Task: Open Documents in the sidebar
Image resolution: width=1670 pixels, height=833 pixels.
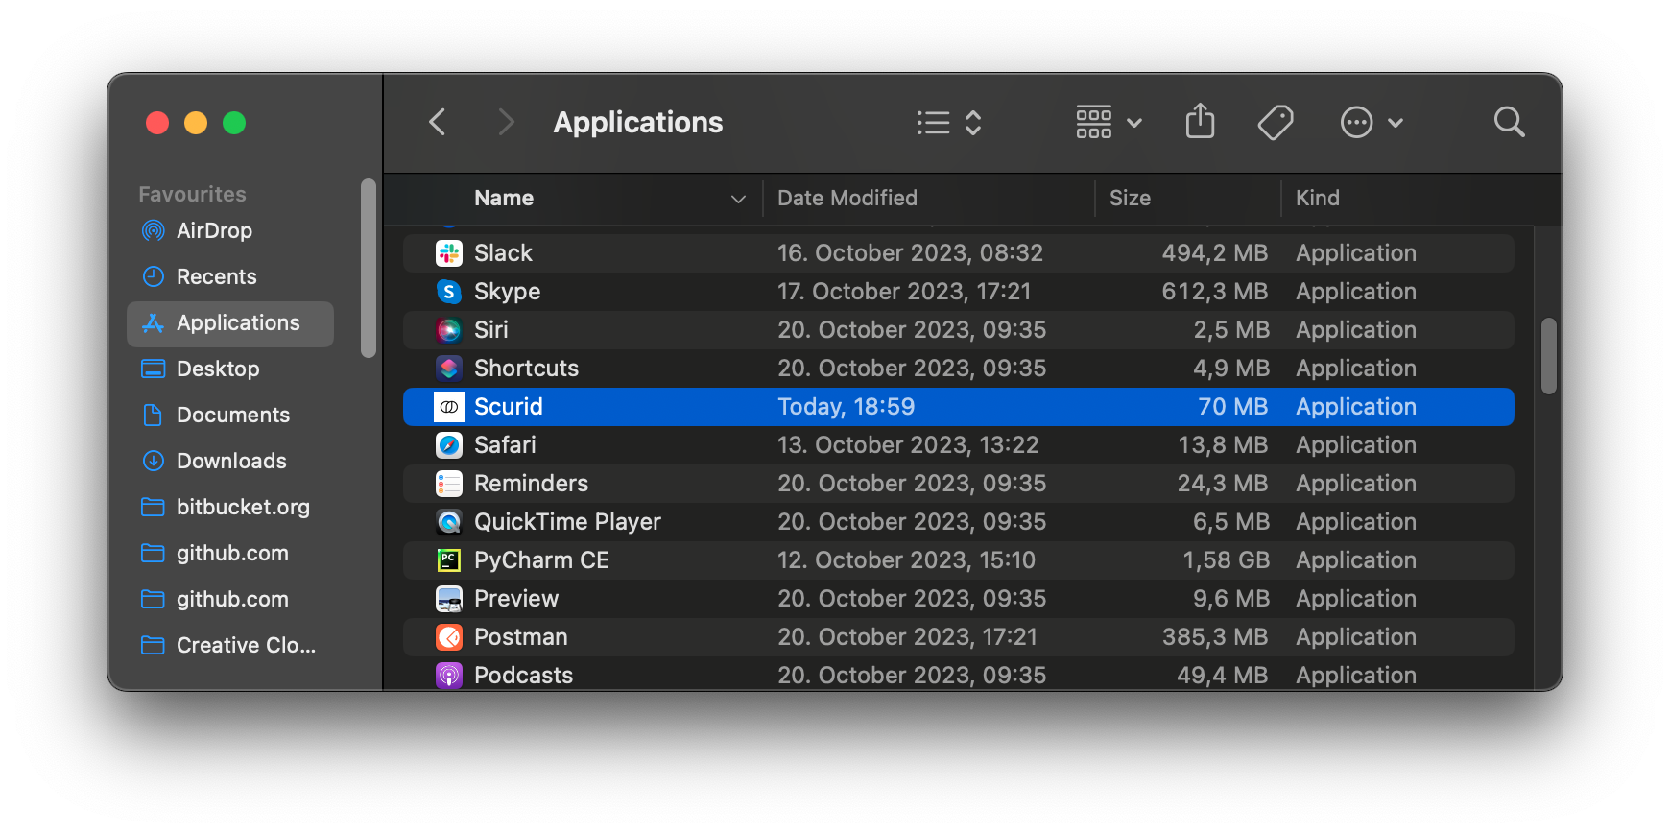Action: (230, 415)
